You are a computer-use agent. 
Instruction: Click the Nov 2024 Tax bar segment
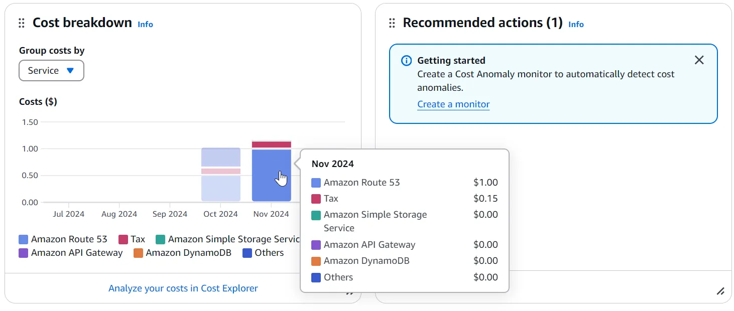271,144
